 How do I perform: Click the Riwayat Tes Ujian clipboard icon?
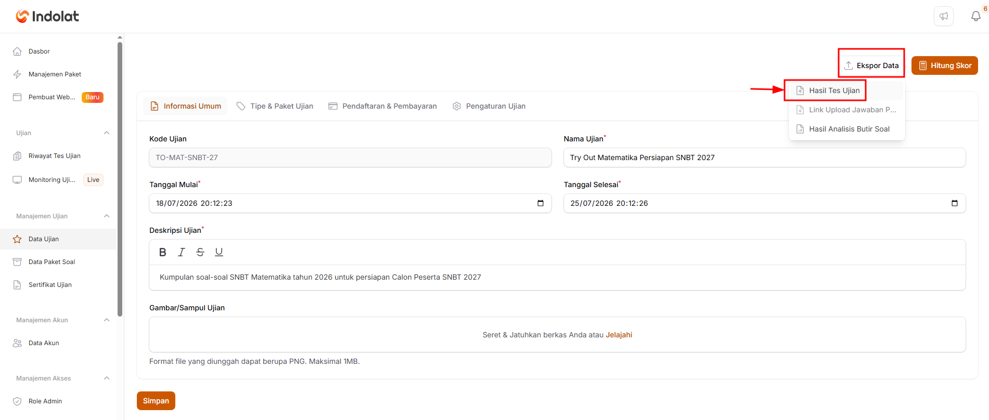click(17, 156)
